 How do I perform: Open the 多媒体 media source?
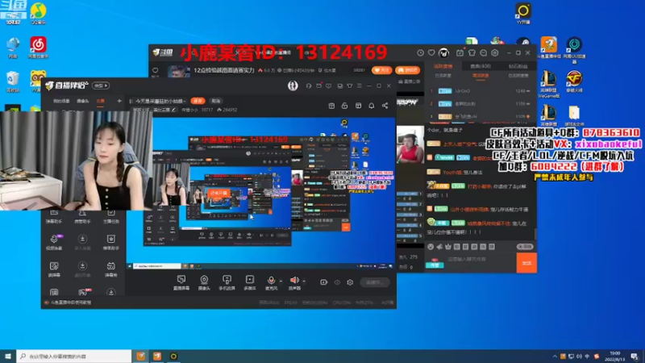coord(250,283)
